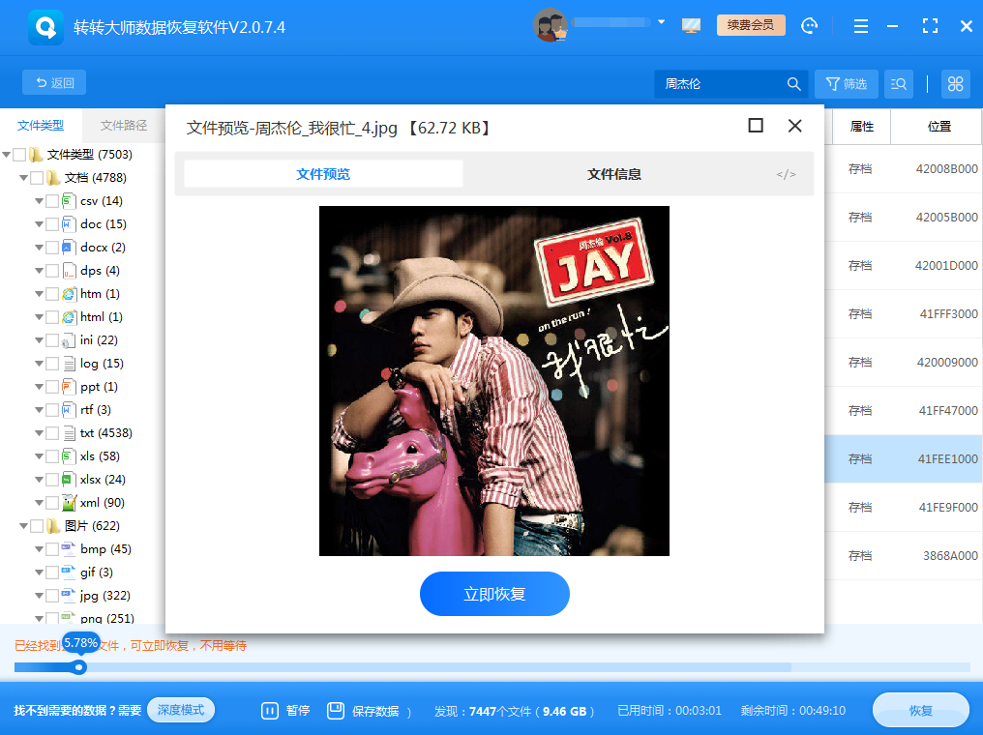Check the txt (4538) checkbox
983x735 pixels.
(x=52, y=433)
